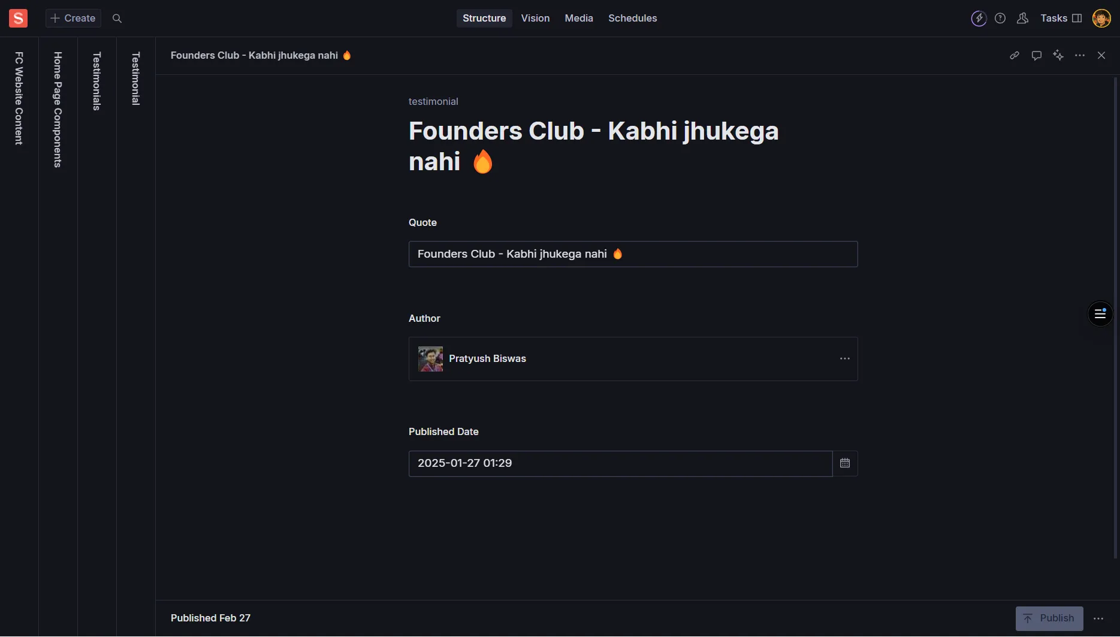Open the search icon in top bar
Image resolution: width=1120 pixels, height=637 pixels.
coord(117,19)
